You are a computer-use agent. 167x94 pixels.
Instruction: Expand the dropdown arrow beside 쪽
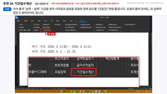point(53,21)
